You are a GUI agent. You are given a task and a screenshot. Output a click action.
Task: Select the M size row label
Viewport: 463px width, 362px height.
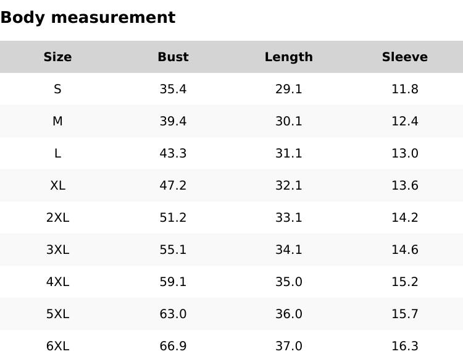[57, 121]
